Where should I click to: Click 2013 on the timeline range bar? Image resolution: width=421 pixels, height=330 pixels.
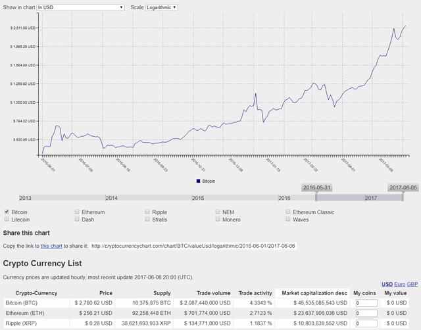coord(25,198)
